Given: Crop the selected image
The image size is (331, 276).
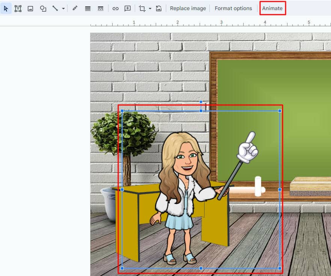Looking at the screenshot, I should point(142,8).
